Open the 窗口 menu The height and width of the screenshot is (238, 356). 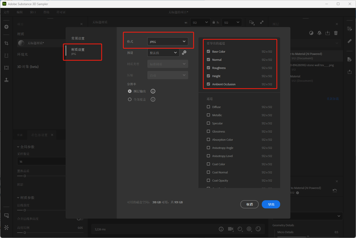pos(33,12)
